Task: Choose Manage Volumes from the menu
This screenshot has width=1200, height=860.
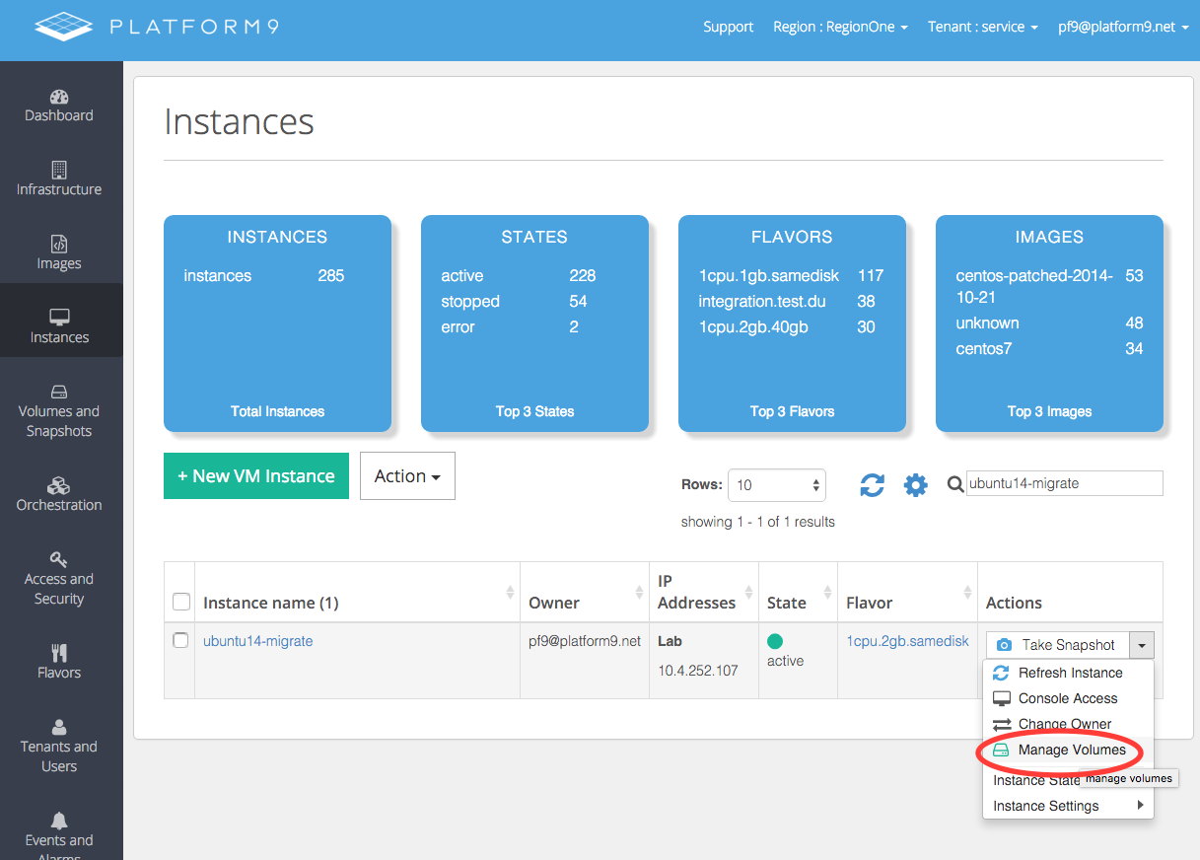Action: point(1071,750)
